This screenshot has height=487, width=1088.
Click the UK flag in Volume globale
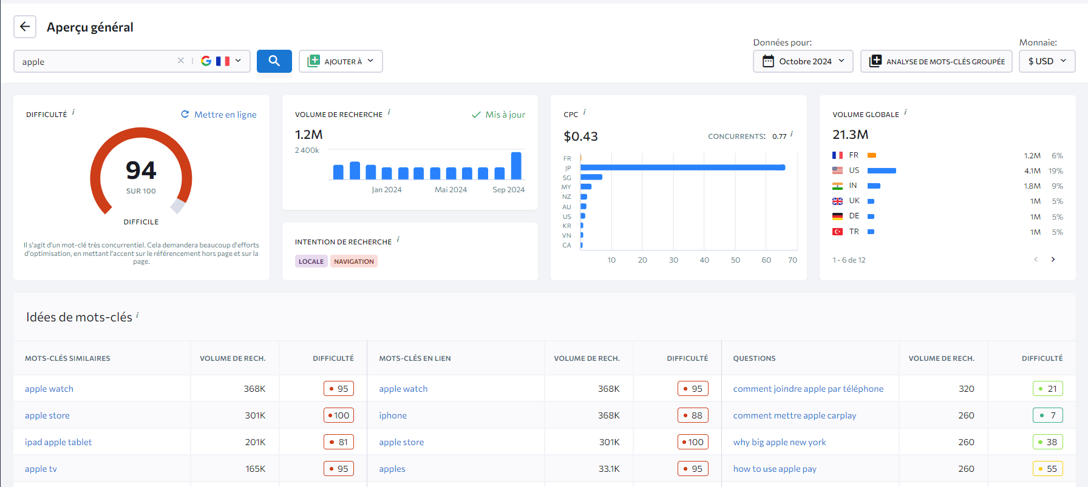point(837,201)
